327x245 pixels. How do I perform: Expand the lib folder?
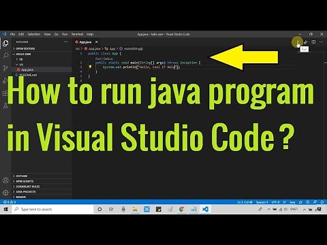click(42, 59)
